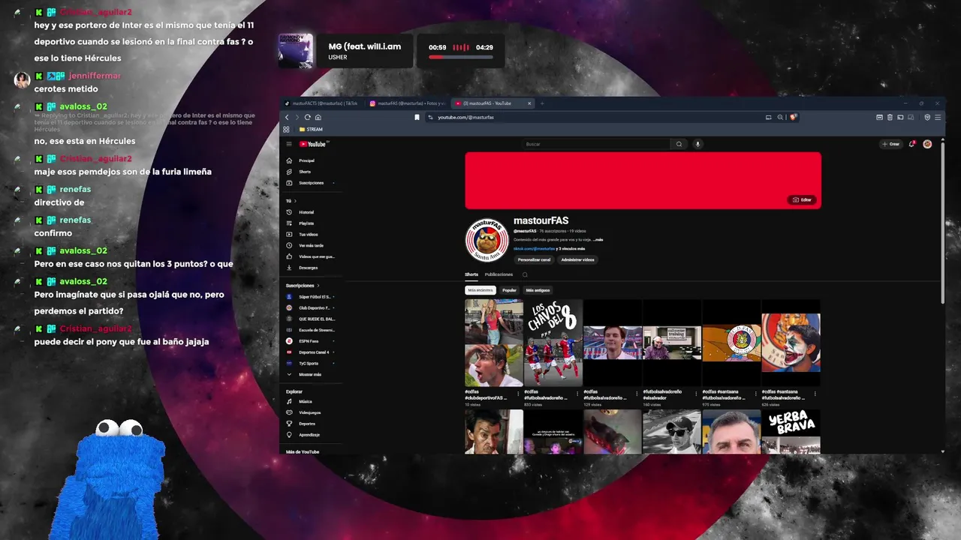Expand the Tú section chevron
This screenshot has height=540, width=961.
(295, 201)
